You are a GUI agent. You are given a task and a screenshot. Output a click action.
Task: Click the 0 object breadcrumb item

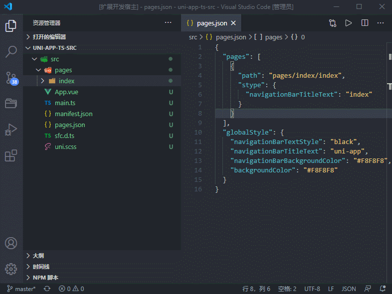[298, 37]
